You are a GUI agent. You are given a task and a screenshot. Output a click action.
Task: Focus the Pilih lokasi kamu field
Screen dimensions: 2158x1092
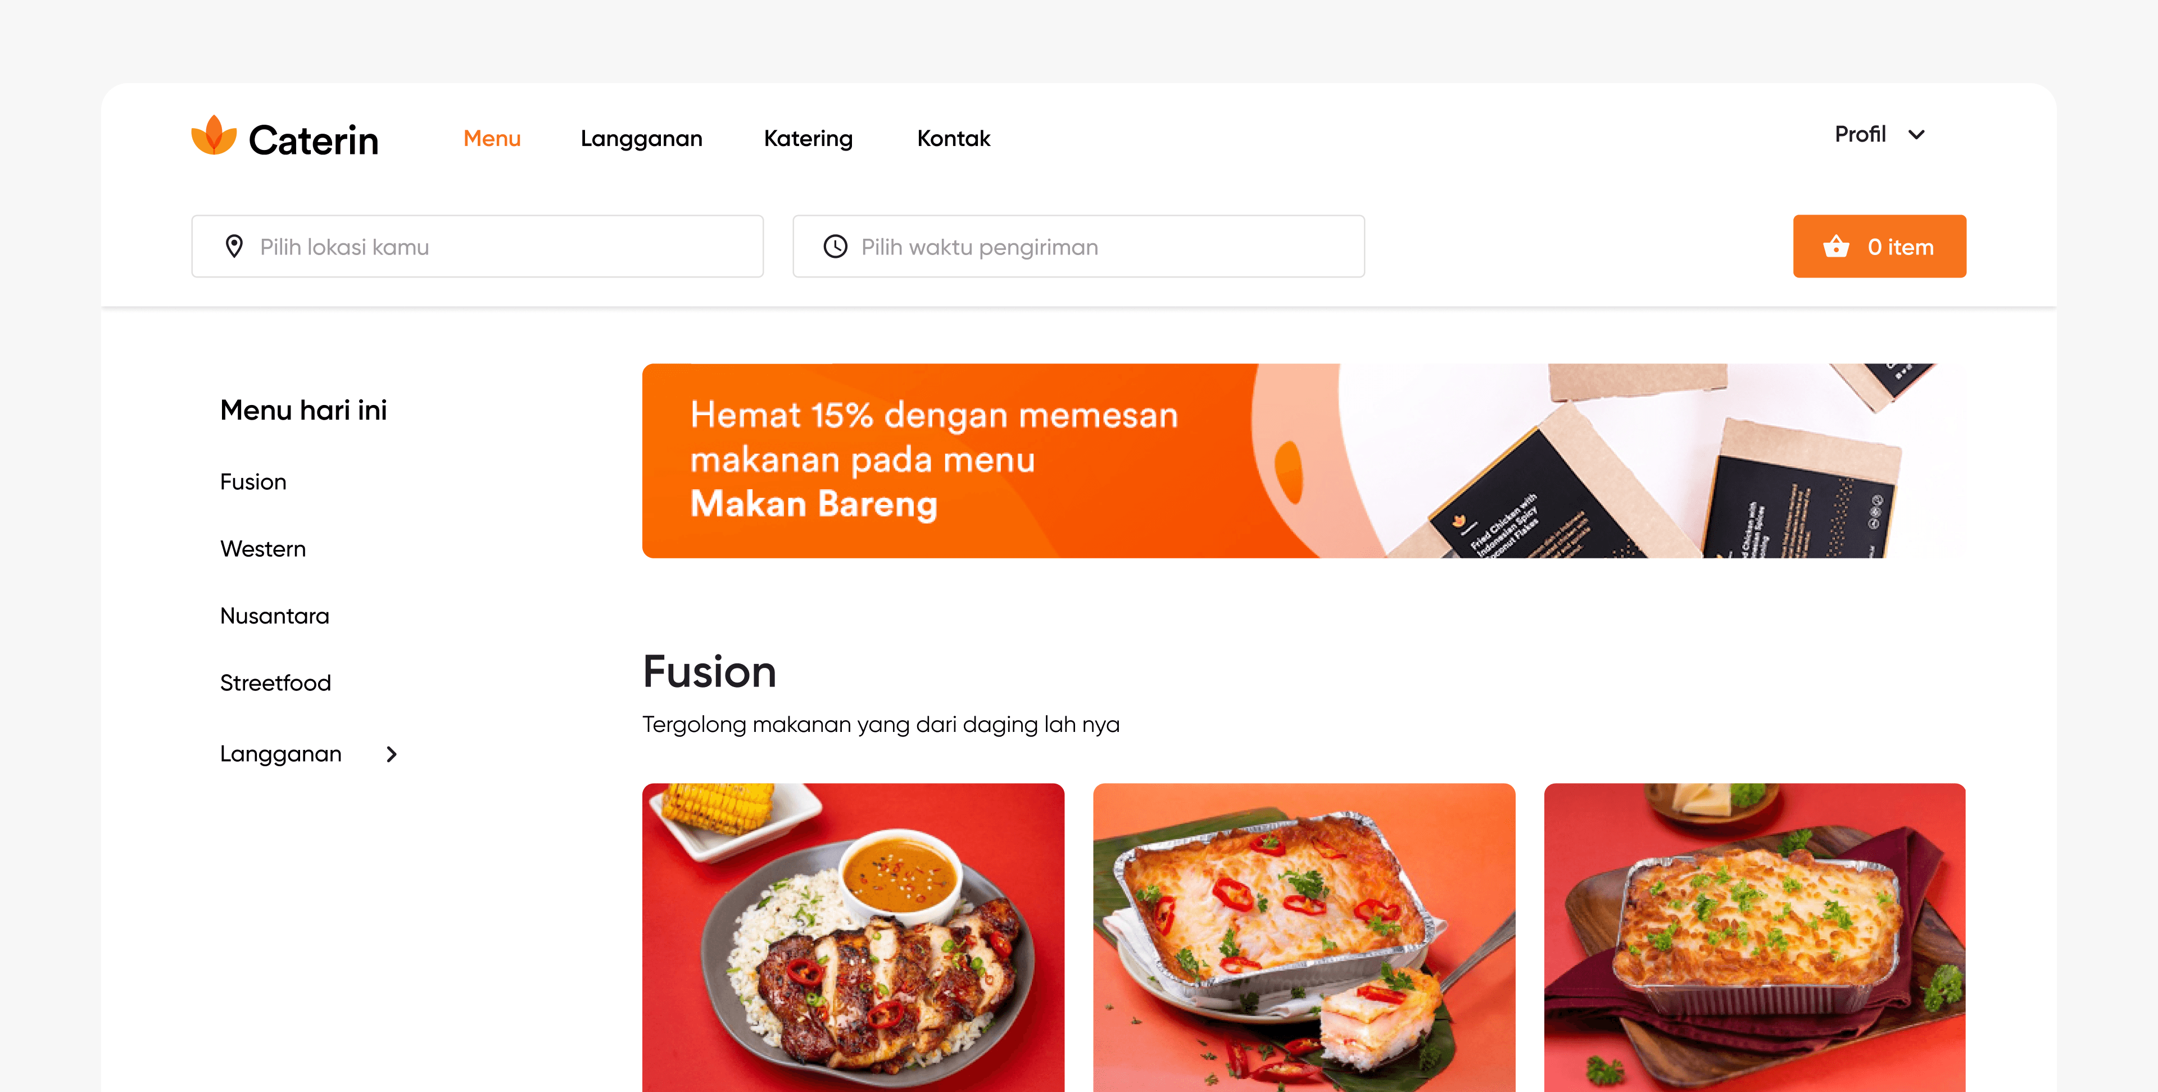coord(478,246)
